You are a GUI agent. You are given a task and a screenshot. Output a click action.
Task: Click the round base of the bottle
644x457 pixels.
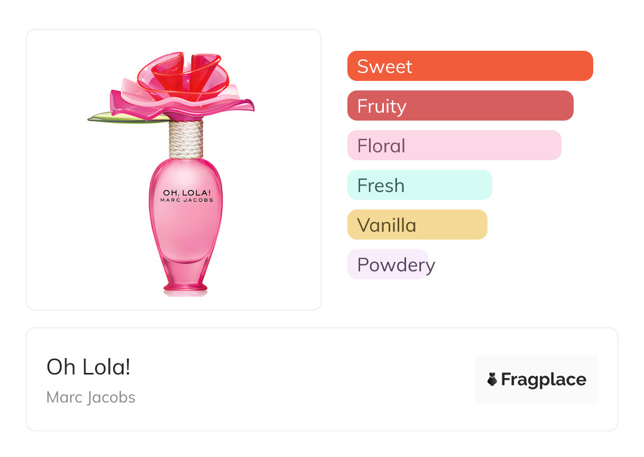(186, 287)
